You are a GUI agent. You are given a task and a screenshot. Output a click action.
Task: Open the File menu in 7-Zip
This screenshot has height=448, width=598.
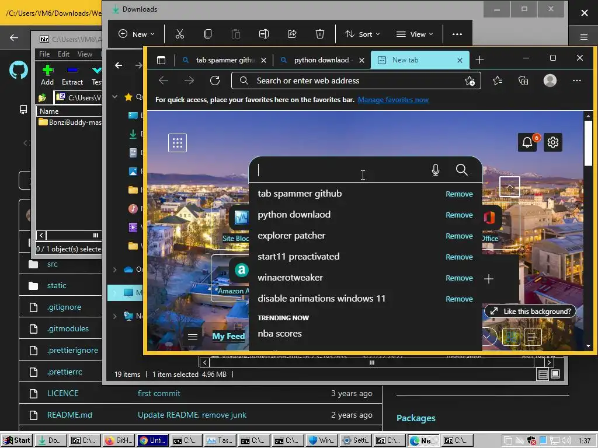(x=44, y=54)
